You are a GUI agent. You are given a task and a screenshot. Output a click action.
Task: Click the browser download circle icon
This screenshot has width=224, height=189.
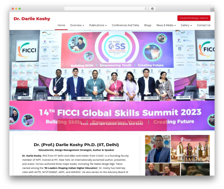(152, 8)
